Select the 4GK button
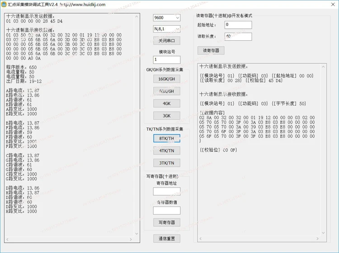Screen dimensions: 339x253 (x=167, y=103)
